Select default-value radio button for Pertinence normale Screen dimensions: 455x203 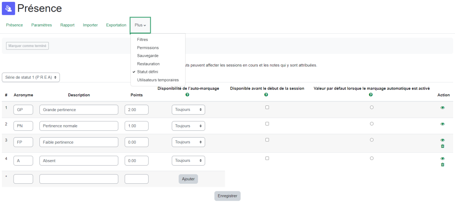click(372, 124)
